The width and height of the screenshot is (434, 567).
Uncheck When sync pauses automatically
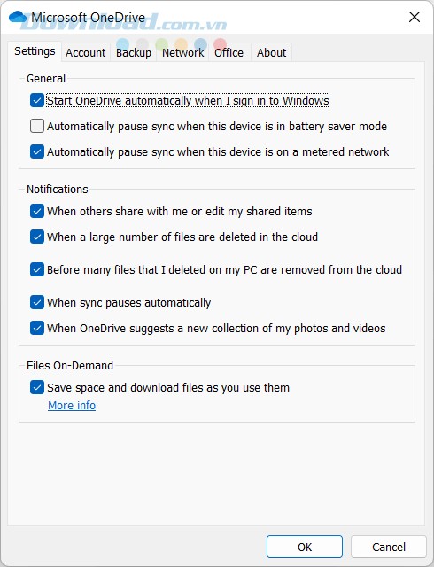pos(37,303)
